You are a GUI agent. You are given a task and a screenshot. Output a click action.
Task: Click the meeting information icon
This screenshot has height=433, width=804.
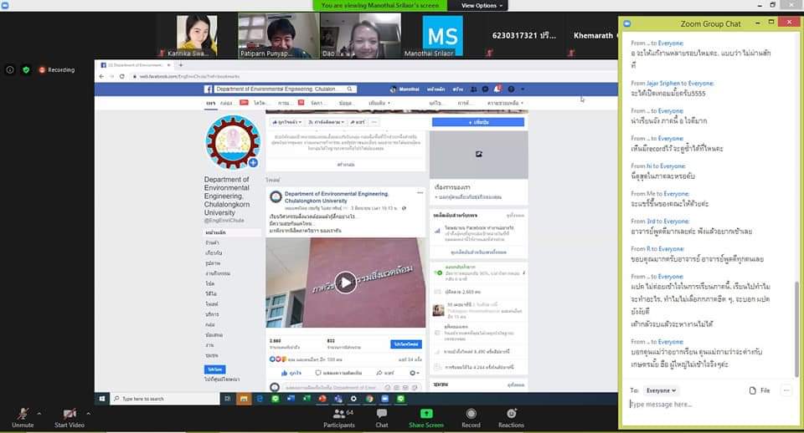click(x=10, y=69)
